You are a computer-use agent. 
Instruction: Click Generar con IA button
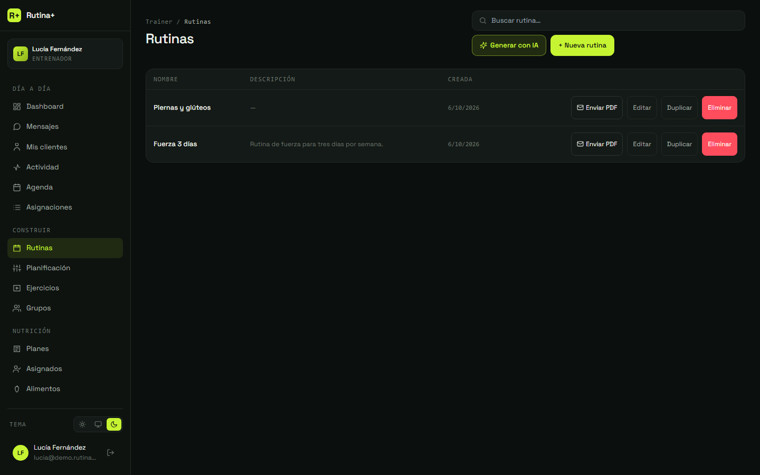coord(509,45)
